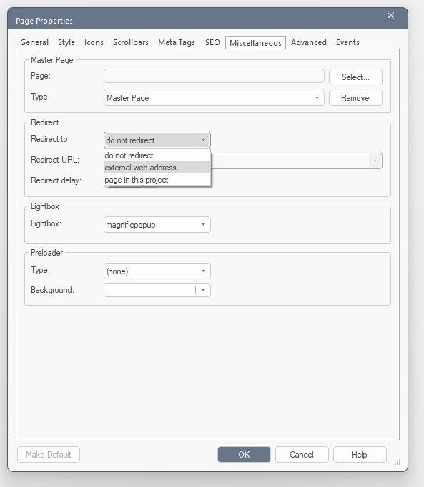Open the Meta Tags tab
The width and height of the screenshot is (424, 487).
pyautogui.click(x=177, y=42)
